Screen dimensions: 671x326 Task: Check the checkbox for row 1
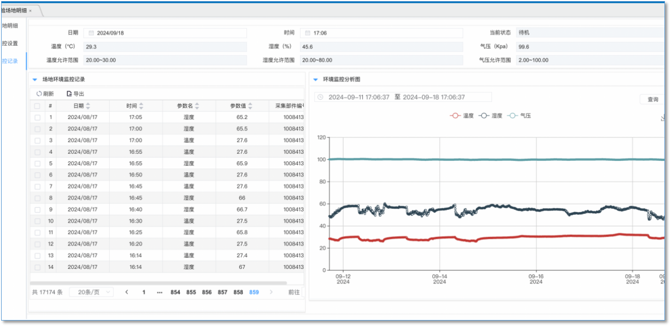click(37, 117)
